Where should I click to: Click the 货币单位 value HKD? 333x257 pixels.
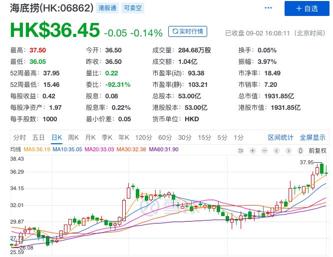[192, 119]
